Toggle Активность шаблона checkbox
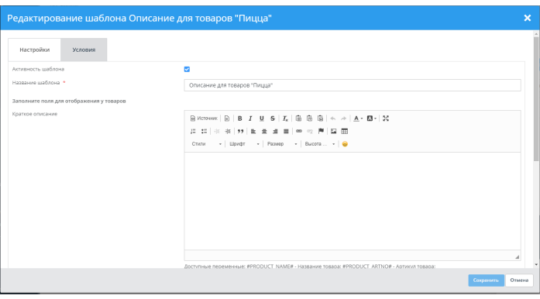The width and height of the screenshot is (540, 299). (x=187, y=69)
